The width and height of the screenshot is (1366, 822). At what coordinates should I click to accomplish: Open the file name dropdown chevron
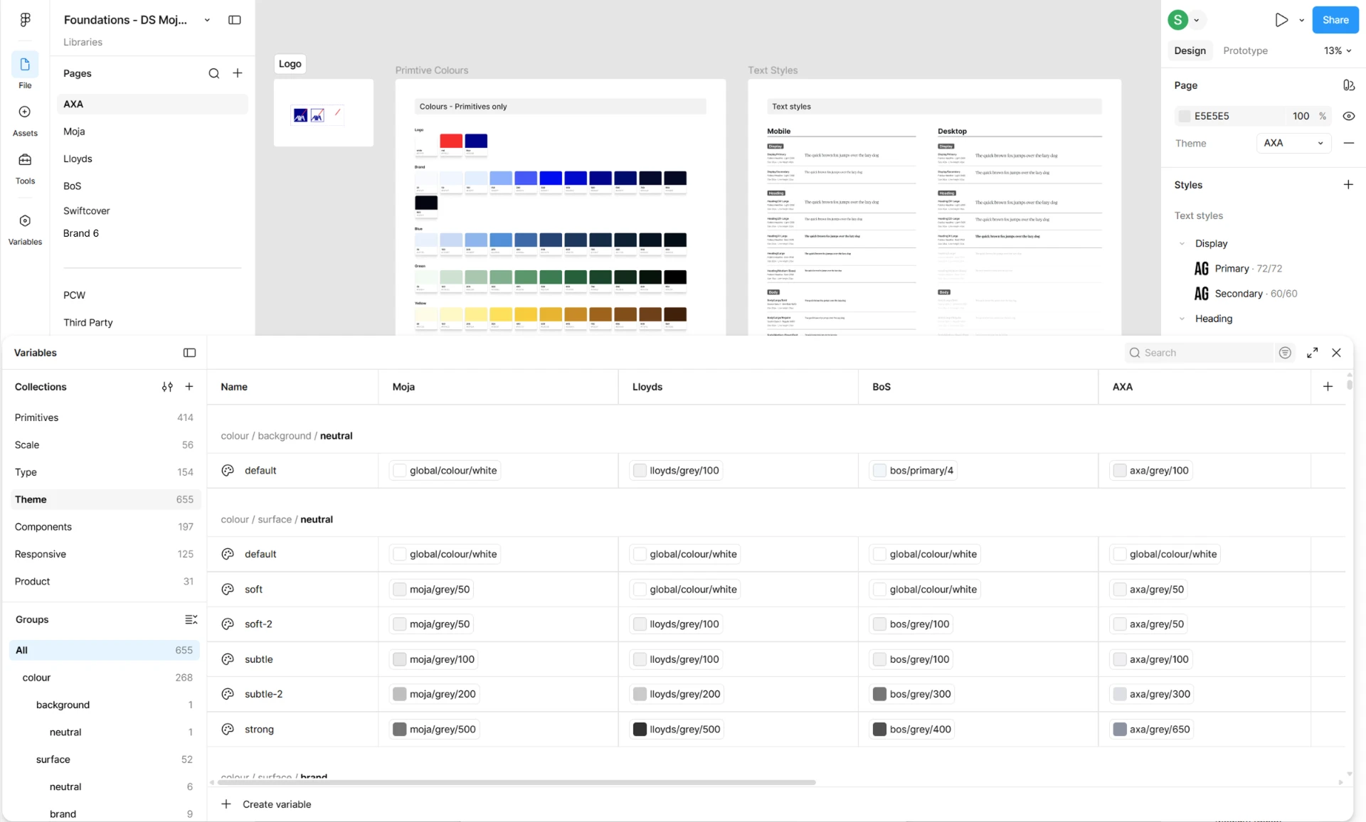pos(207,20)
